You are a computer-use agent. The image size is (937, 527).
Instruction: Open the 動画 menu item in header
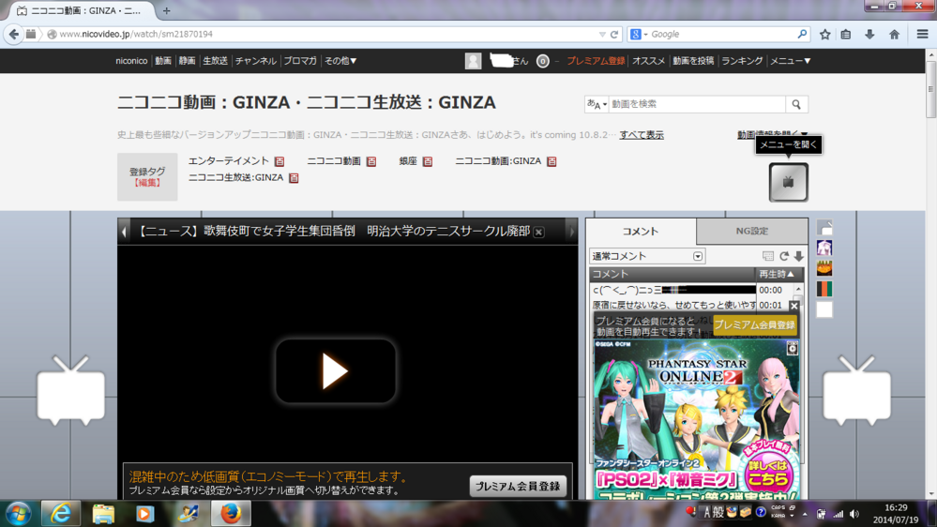163,61
